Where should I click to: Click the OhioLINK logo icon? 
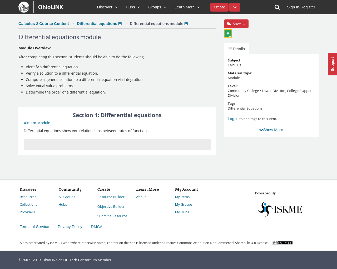24,7
